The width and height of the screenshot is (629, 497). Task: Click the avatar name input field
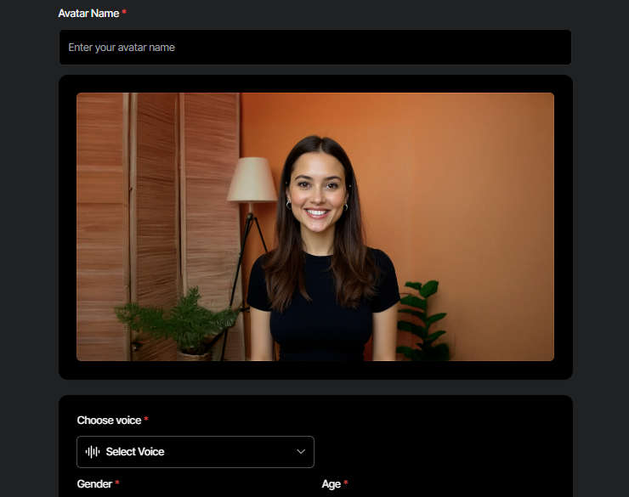click(314, 48)
